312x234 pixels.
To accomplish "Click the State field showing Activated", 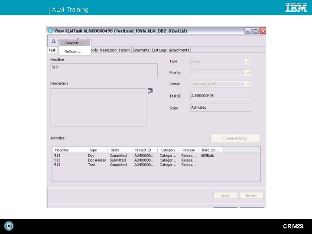I will [x=221, y=107].
